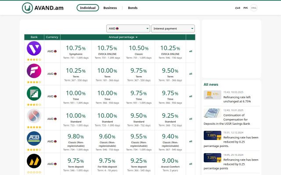Switch language to Armenian

click(x=238, y=8)
